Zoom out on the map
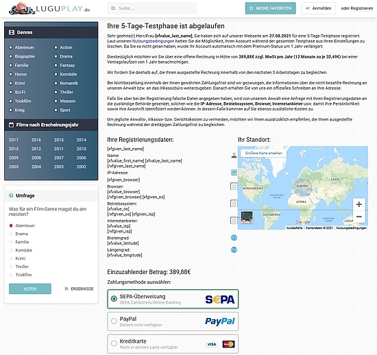 (x=358, y=217)
